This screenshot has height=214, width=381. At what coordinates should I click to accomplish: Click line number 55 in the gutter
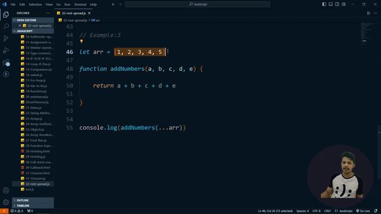click(x=70, y=128)
